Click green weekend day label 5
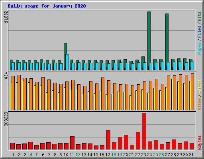 pos(37,155)
